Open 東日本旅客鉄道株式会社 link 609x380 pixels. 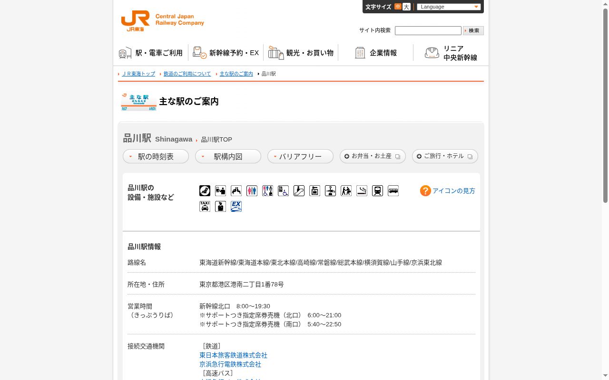click(233, 355)
